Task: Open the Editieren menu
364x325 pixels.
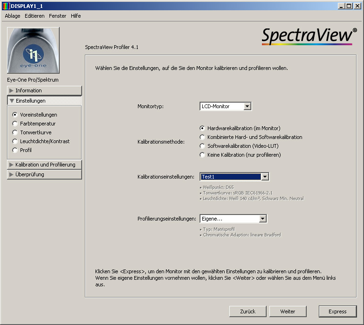Action: click(34, 16)
